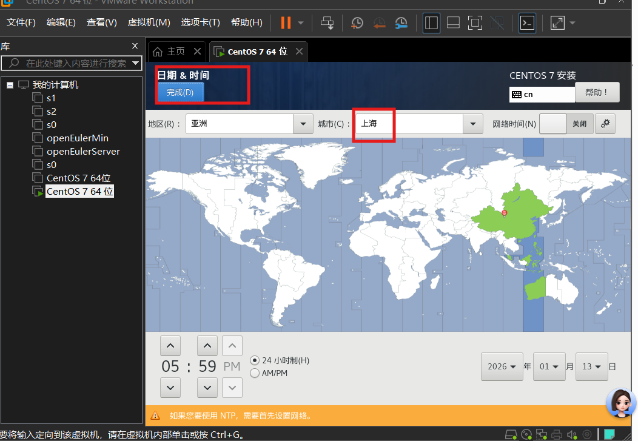The image size is (638, 441).
Task: Open the 编辑(E) menu
Action: [x=61, y=22]
